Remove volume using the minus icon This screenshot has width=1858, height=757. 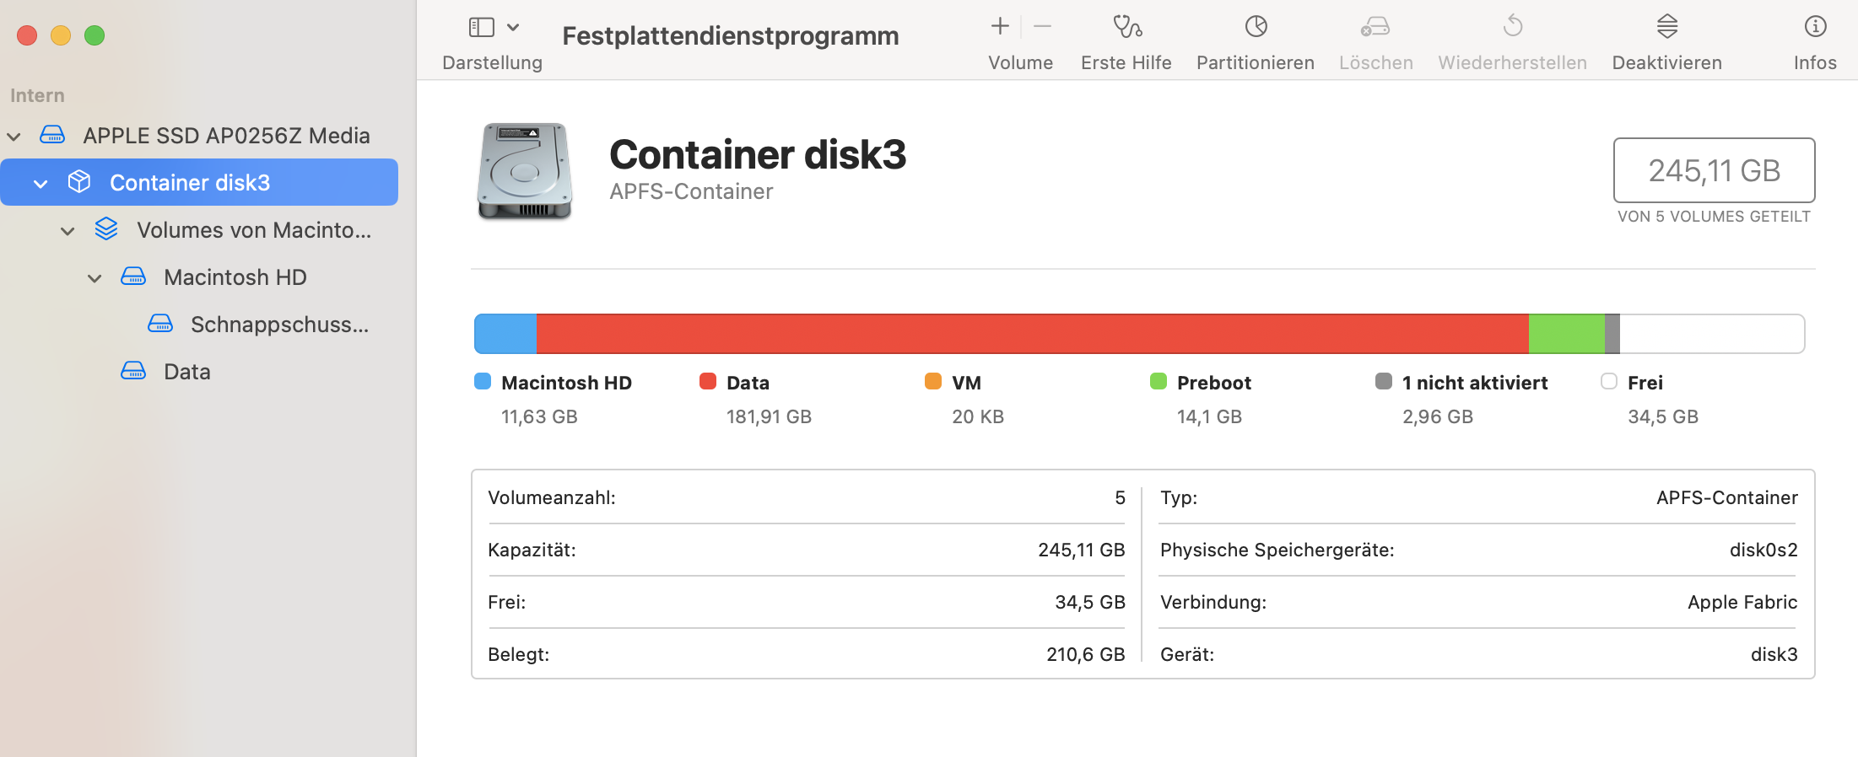(x=1043, y=27)
